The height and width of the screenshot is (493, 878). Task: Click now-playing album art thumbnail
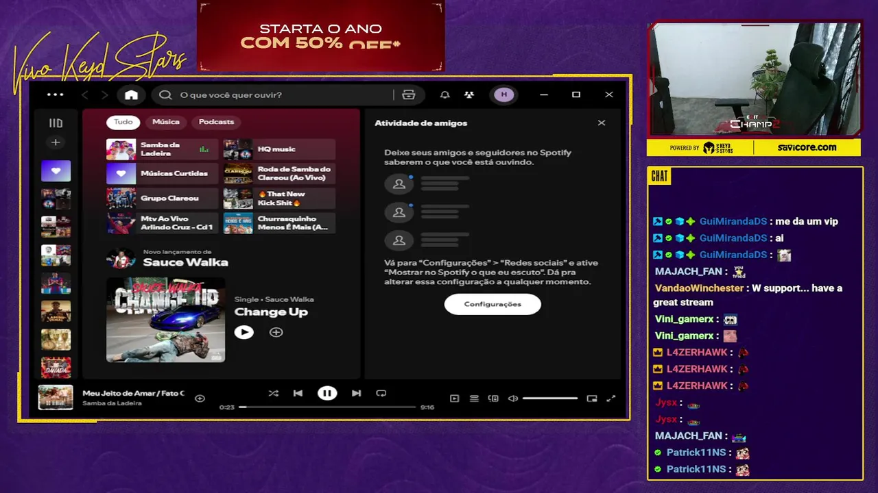point(56,398)
